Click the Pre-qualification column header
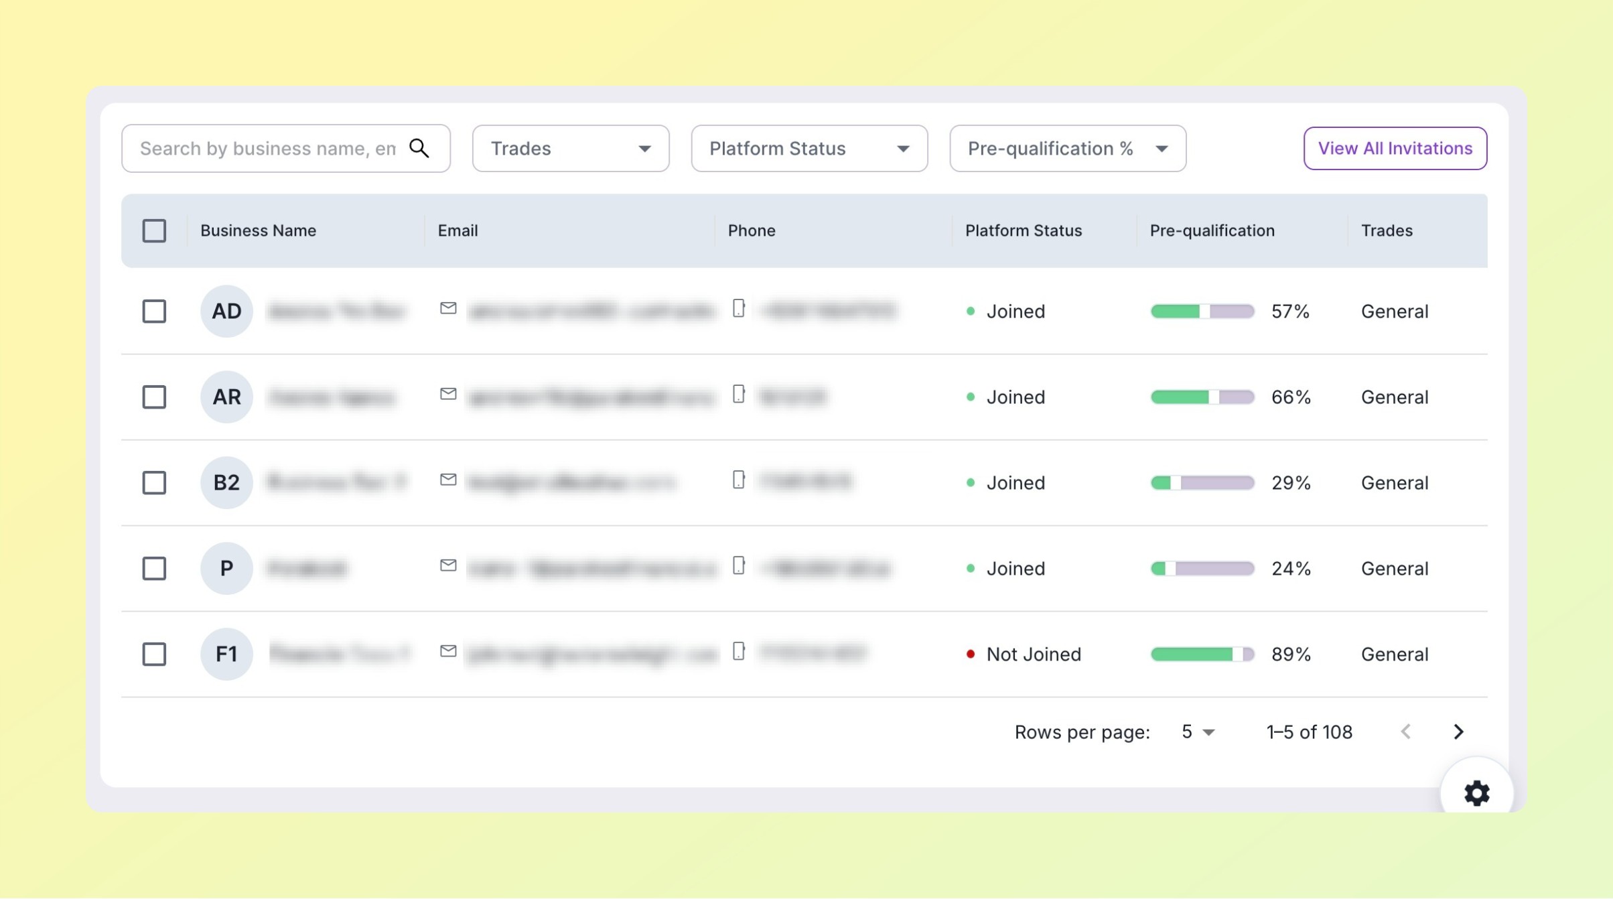 coord(1212,230)
